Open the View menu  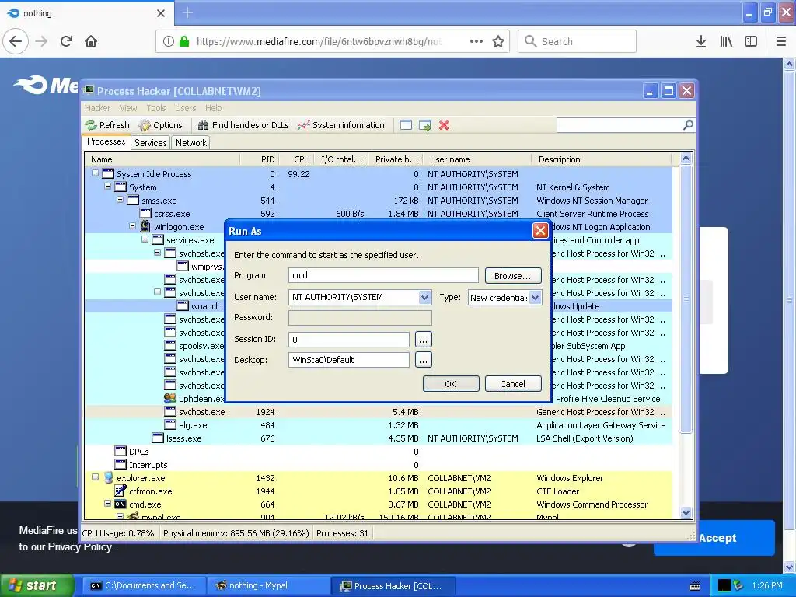(128, 108)
